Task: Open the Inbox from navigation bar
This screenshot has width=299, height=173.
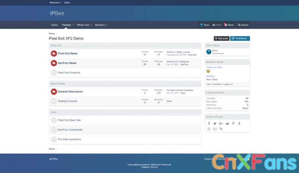Action: (217, 25)
